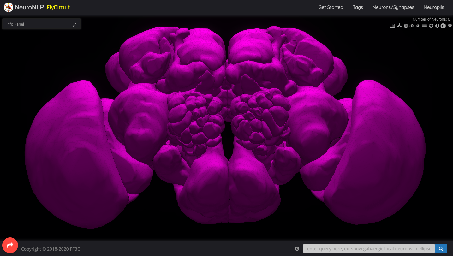Toggle the open eye show-all icon
Image resolution: width=453 pixels, height=256 pixels.
418,26
